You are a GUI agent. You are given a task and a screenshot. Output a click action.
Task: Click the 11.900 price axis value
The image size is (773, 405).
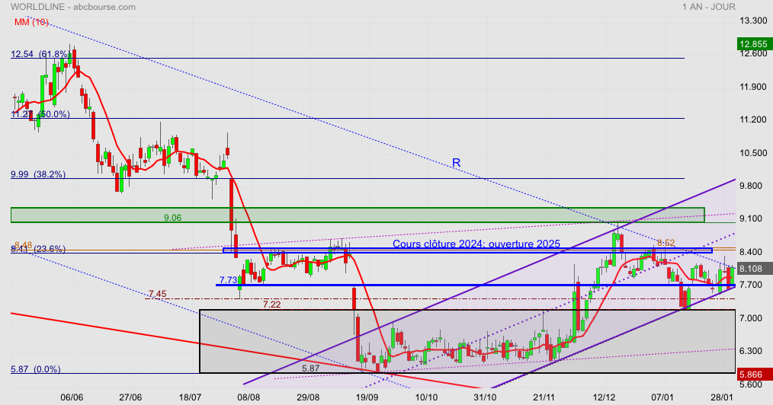click(x=753, y=87)
